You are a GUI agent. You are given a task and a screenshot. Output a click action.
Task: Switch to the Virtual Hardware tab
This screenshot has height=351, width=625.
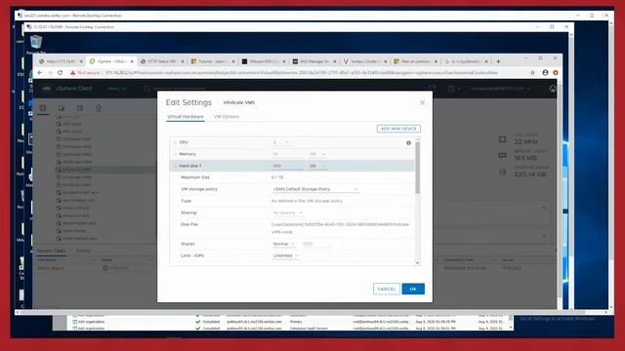186,117
